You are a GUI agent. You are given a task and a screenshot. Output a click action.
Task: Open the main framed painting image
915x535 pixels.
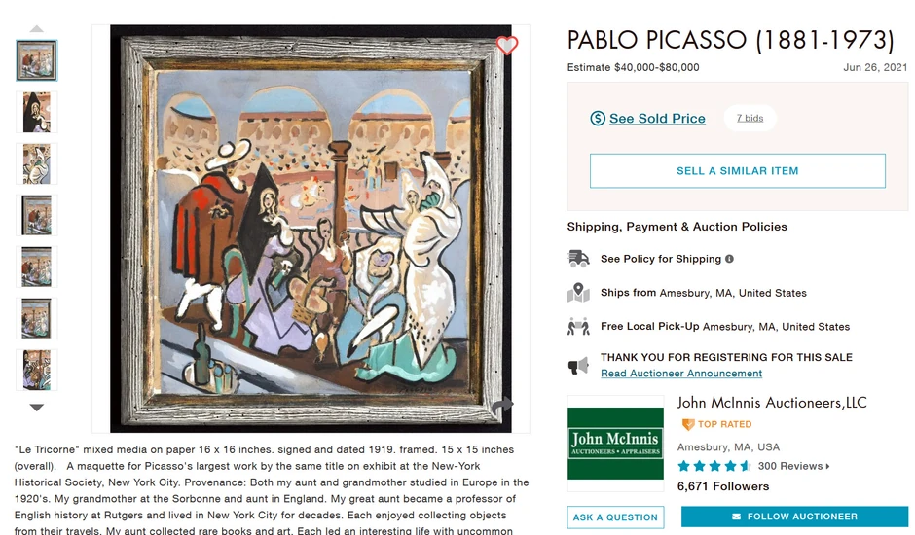pyautogui.click(x=311, y=229)
